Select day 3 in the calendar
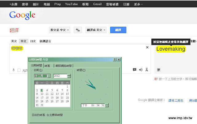The height and width of the screenshot is (124, 197). 42,90
